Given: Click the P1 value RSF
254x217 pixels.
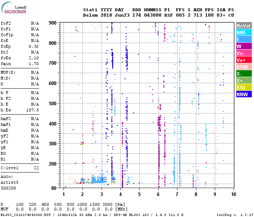Looking at the screenshot, I should point(168,15).
